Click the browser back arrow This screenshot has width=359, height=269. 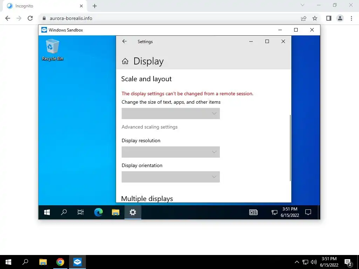(8, 18)
